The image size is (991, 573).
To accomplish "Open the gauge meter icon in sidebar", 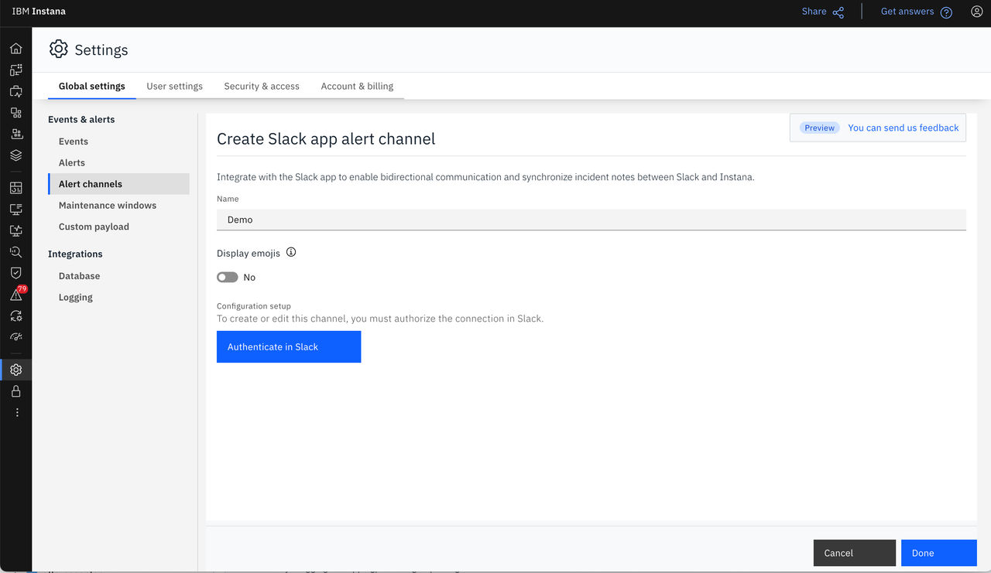I will tap(15, 337).
